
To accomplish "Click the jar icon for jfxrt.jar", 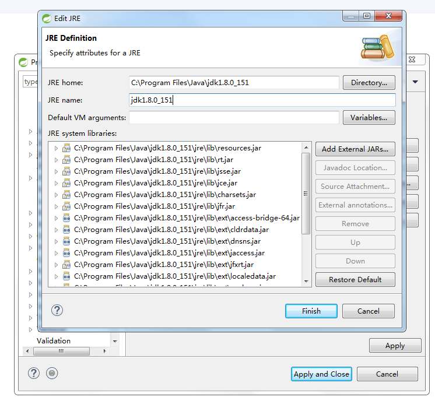I will (66, 265).
